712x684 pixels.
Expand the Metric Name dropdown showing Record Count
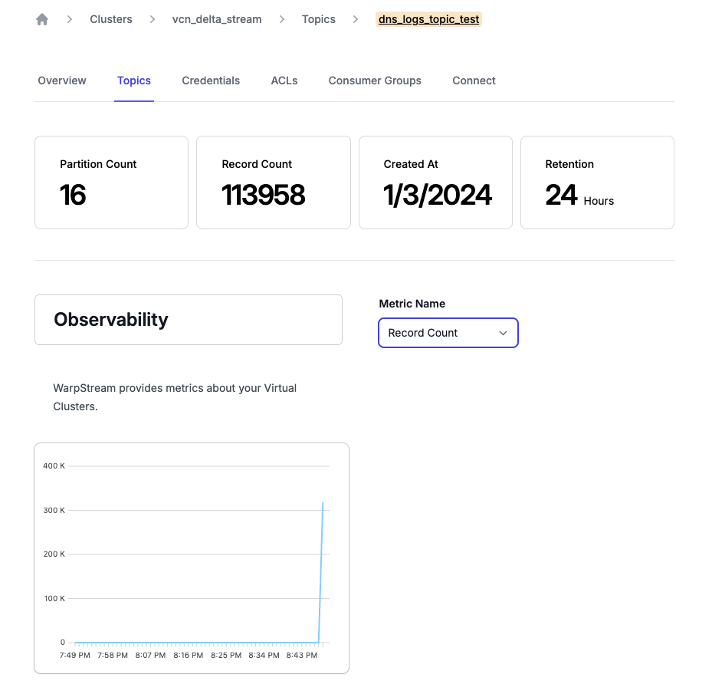click(x=448, y=333)
